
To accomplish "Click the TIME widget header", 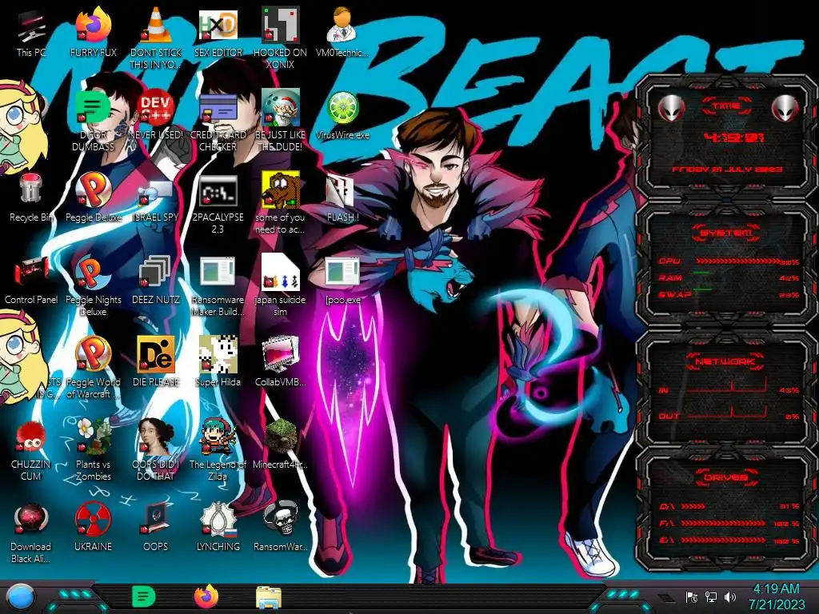I will [x=726, y=106].
